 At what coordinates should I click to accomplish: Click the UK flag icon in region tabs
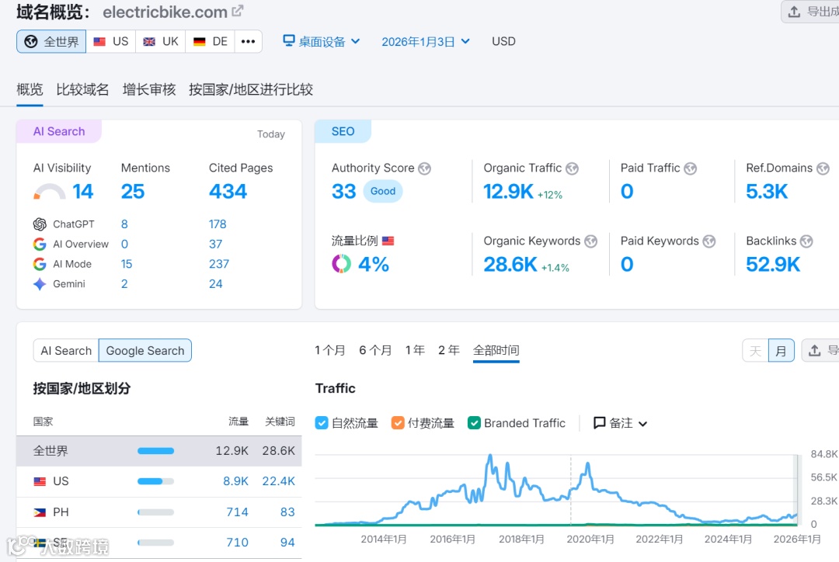pyautogui.click(x=149, y=42)
